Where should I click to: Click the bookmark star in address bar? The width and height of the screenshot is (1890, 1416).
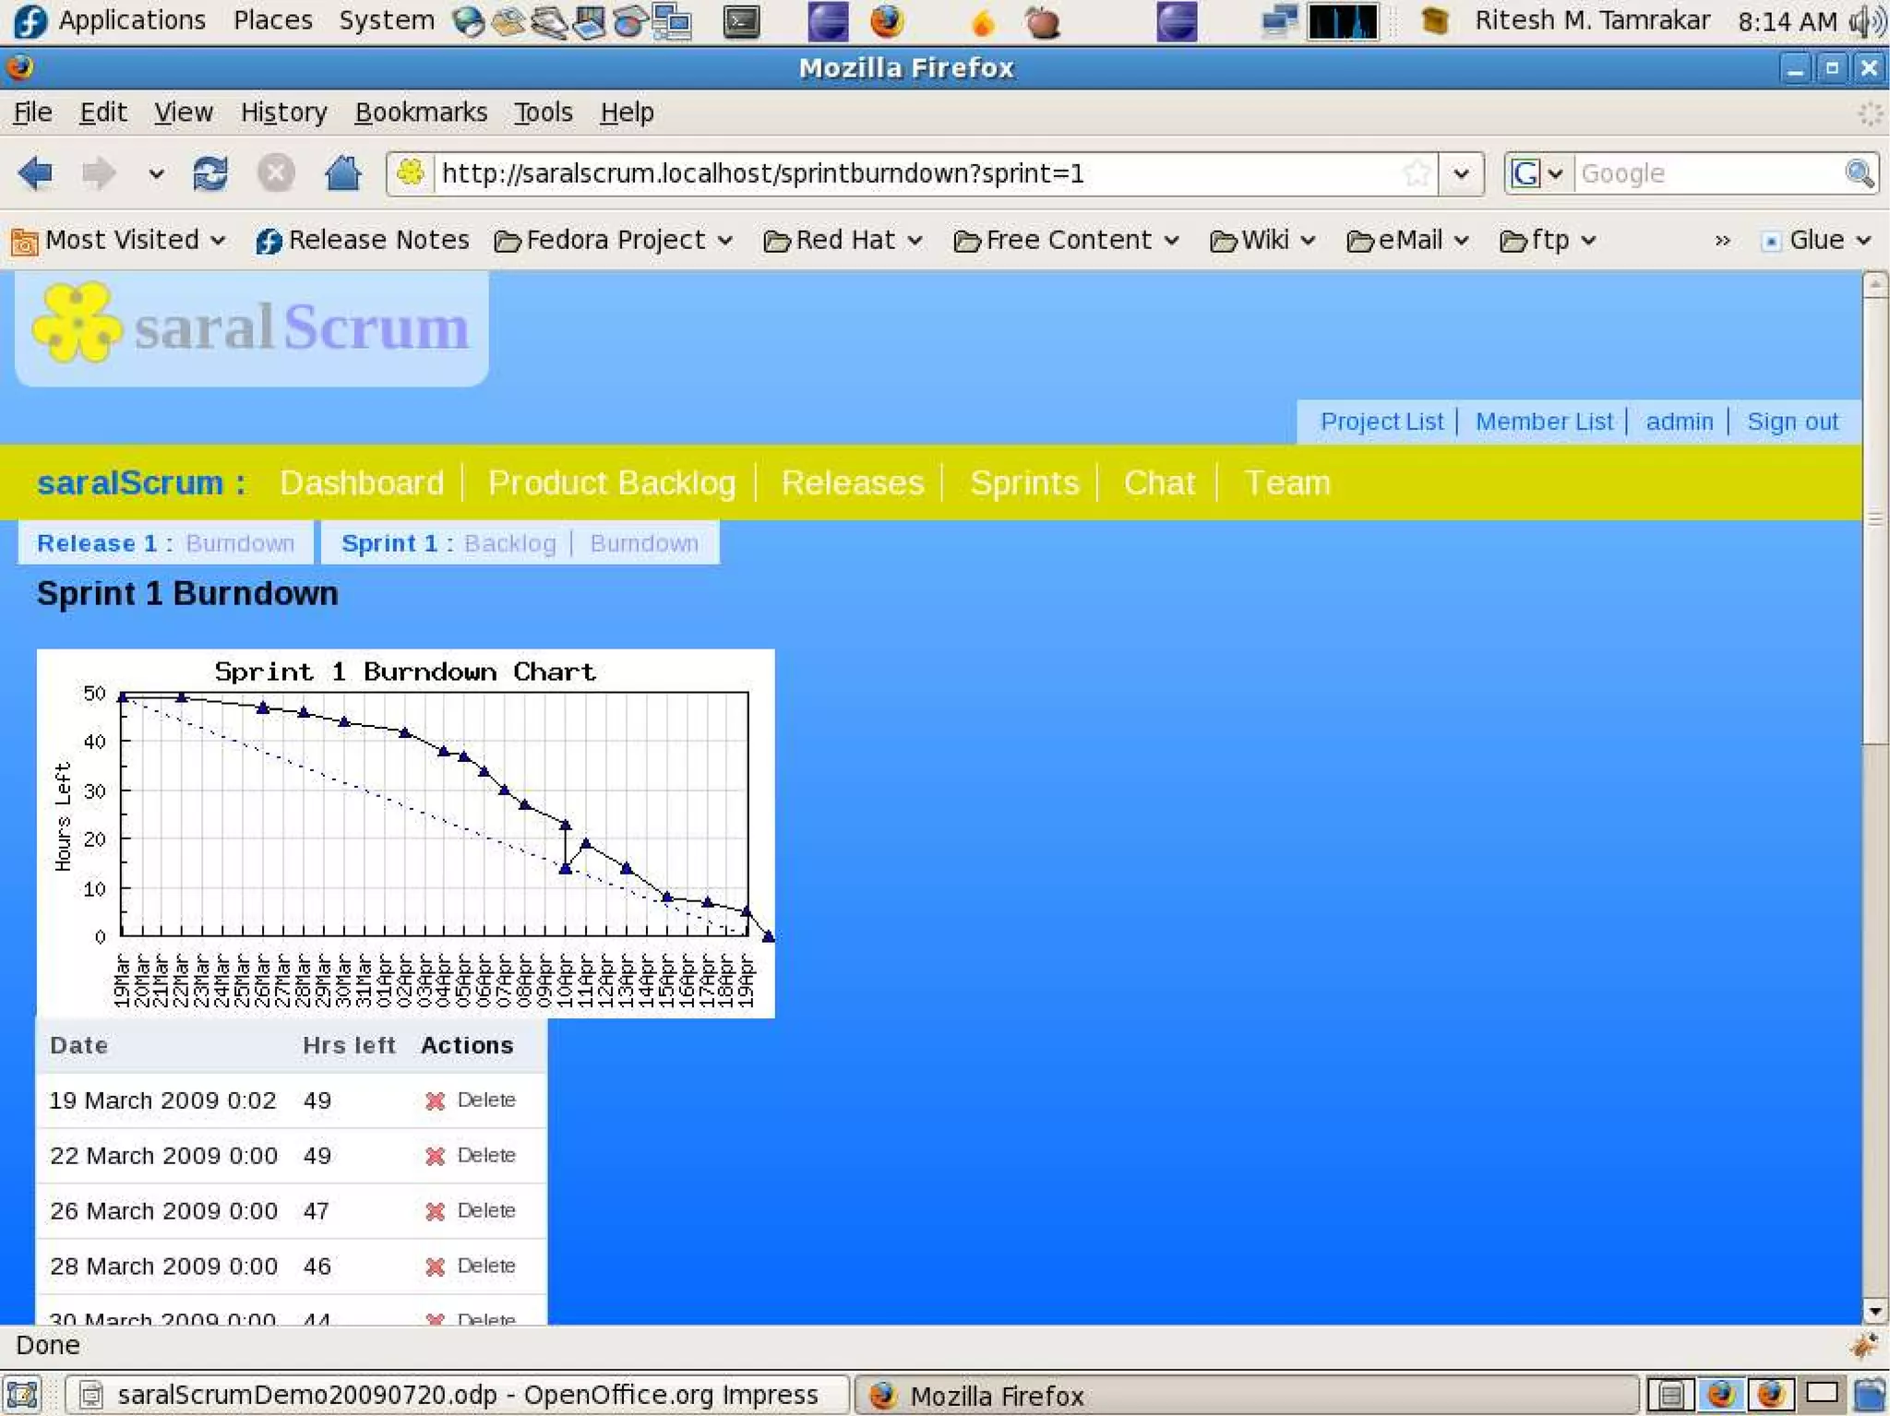click(x=1417, y=173)
